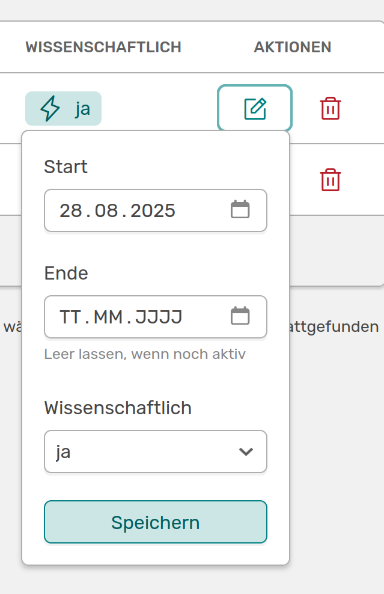Click the second row's red trash icon
This screenshot has width=384, height=594.
pos(331,180)
